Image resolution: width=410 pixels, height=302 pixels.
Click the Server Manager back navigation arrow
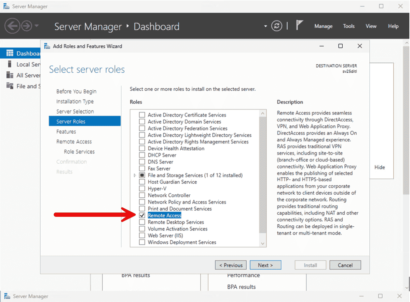point(13,26)
